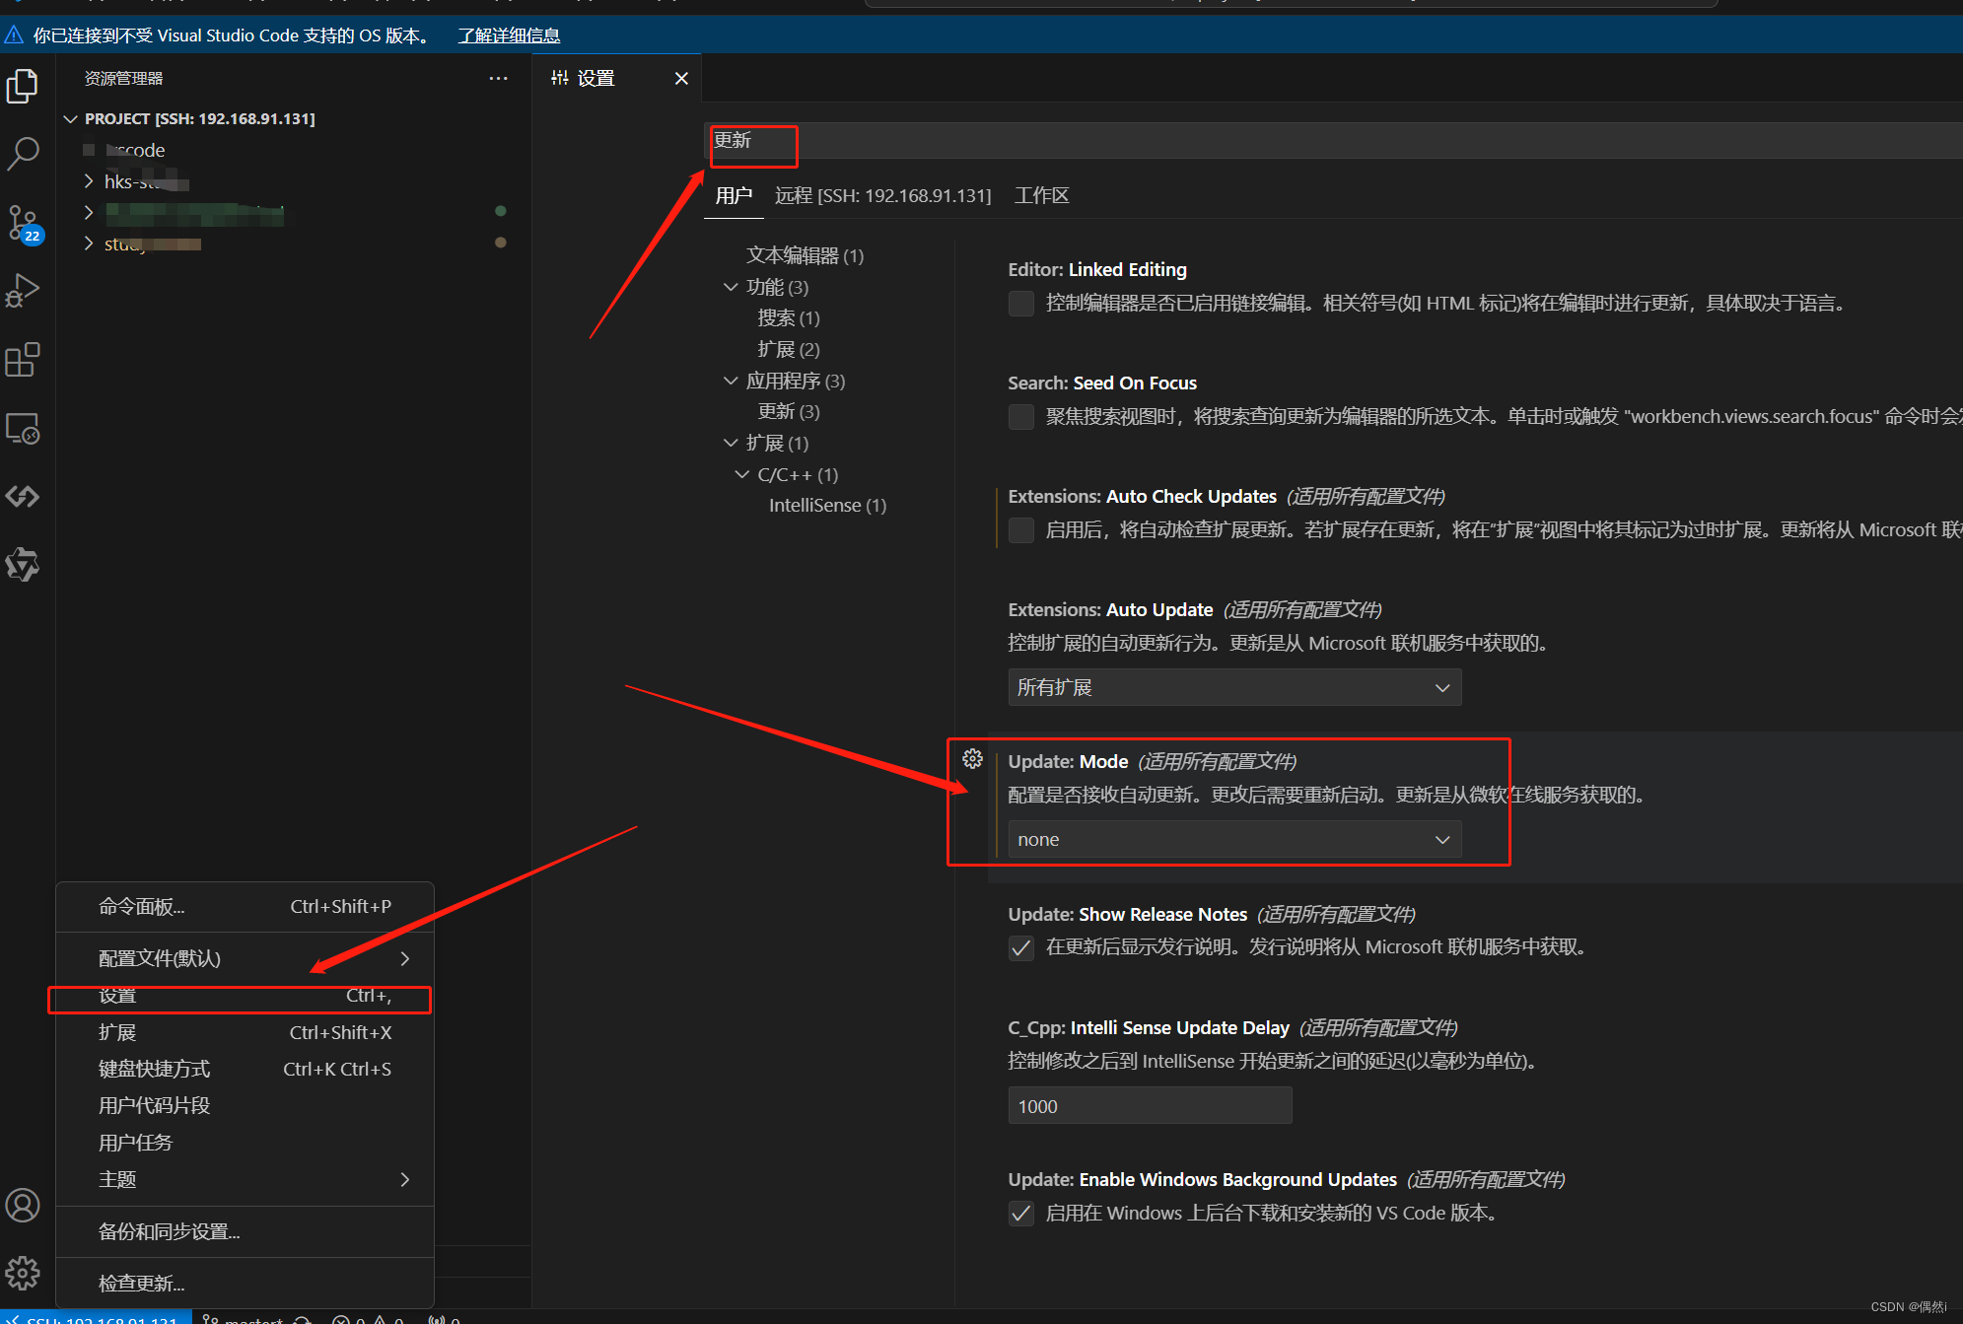The image size is (1963, 1324).
Task: Open the Update: Mode dropdown showing none
Action: pyautogui.click(x=1233, y=840)
